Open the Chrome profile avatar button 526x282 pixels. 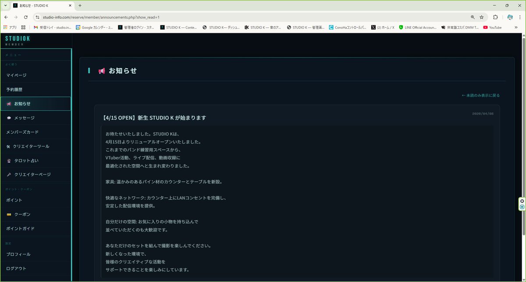pos(510,17)
